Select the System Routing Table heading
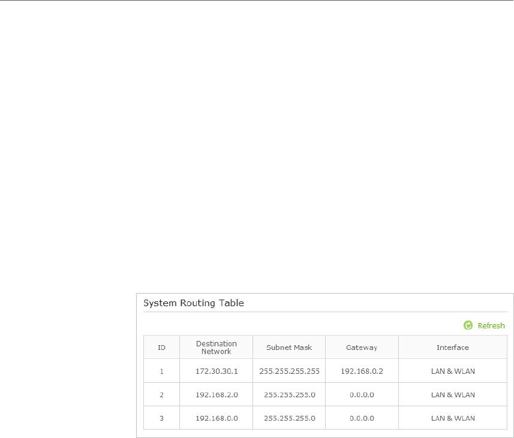This screenshot has width=514, height=438. tap(193, 303)
